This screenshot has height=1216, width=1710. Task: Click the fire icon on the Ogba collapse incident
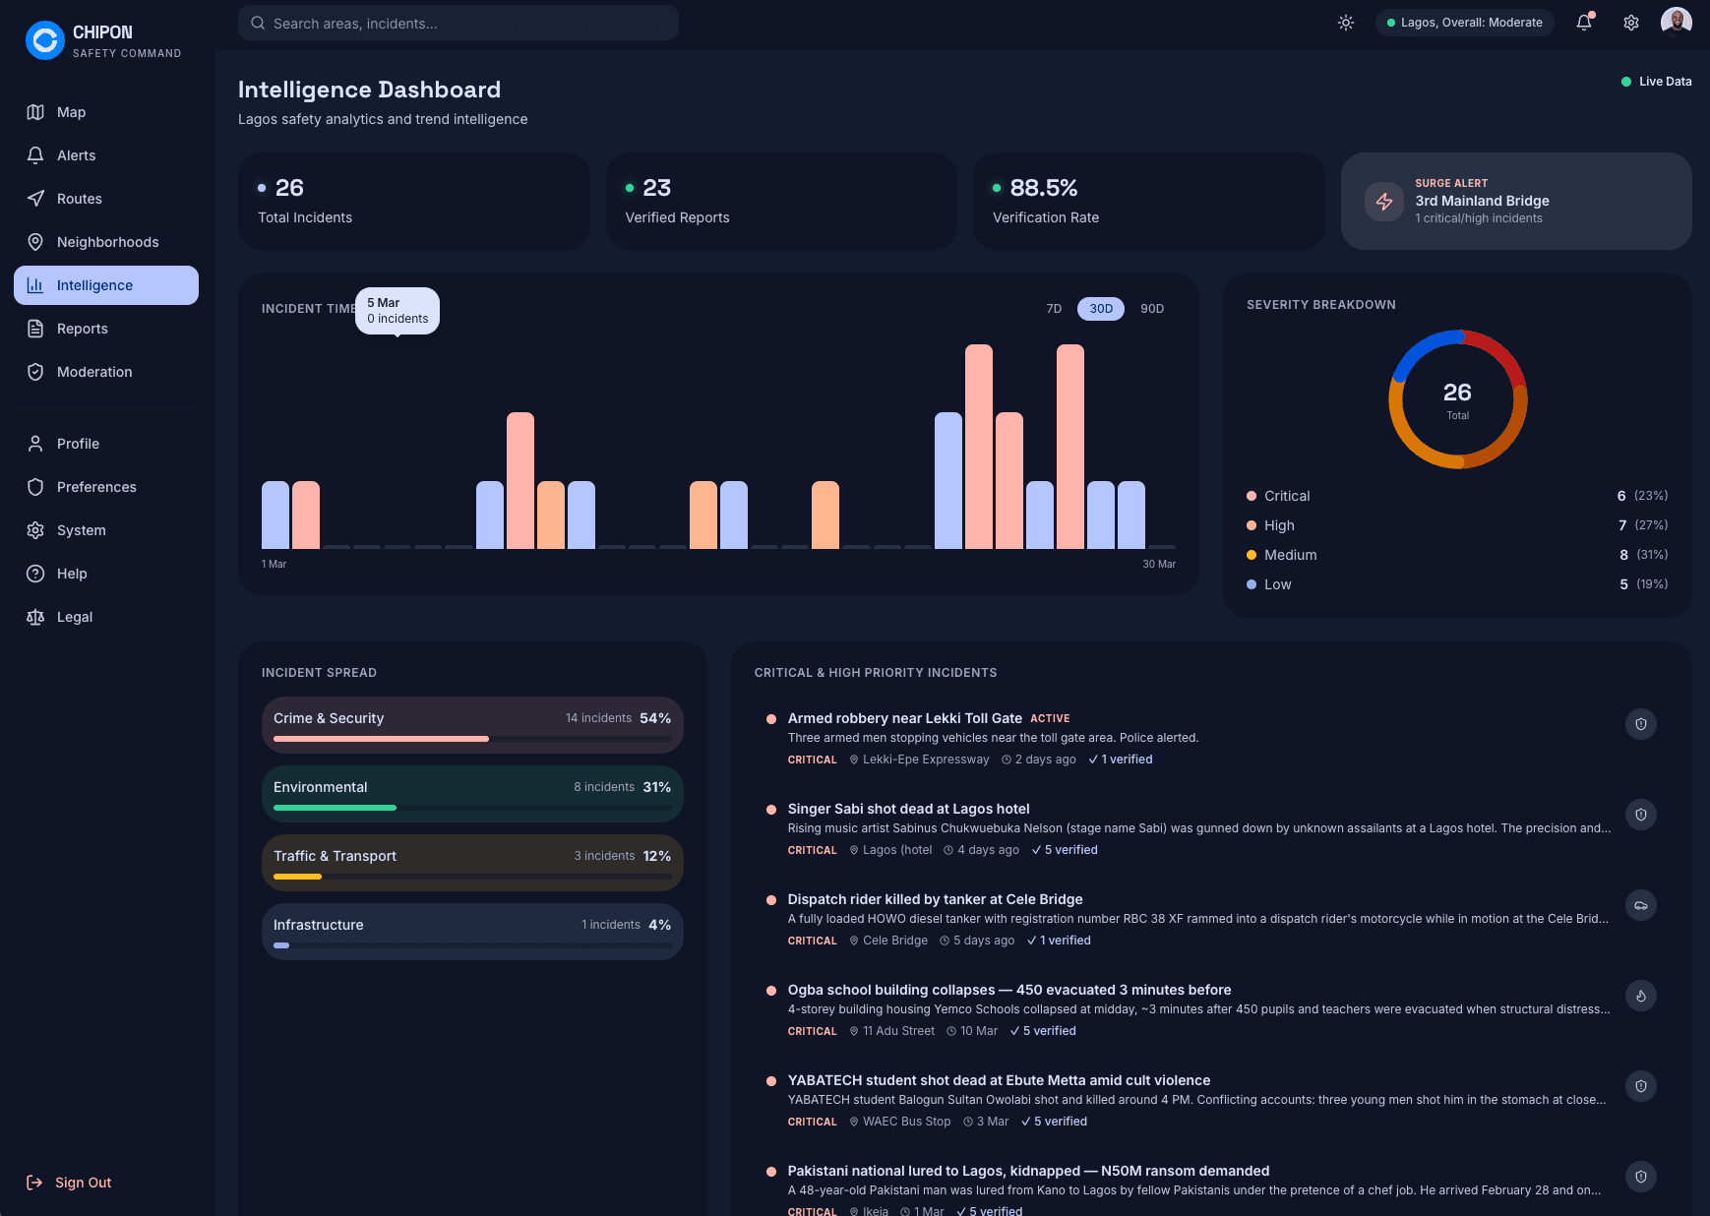click(x=1640, y=996)
